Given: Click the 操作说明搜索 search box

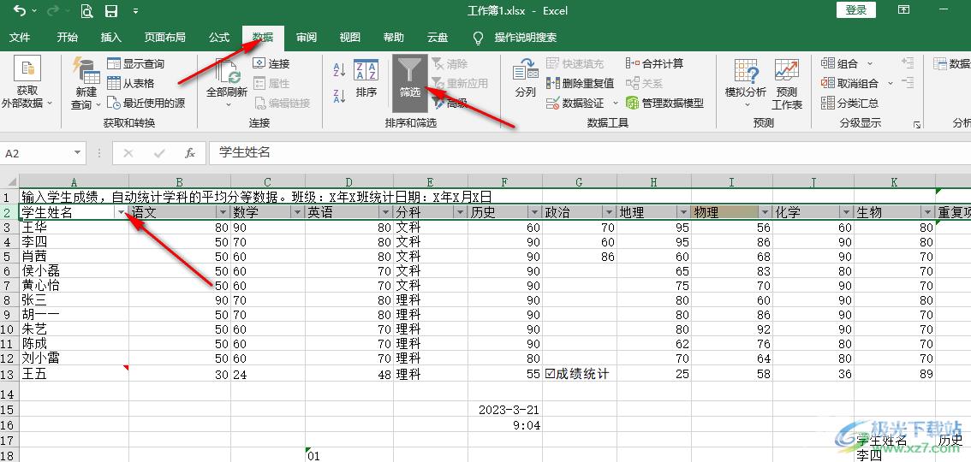Looking at the screenshot, I should (x=525, y=38).
